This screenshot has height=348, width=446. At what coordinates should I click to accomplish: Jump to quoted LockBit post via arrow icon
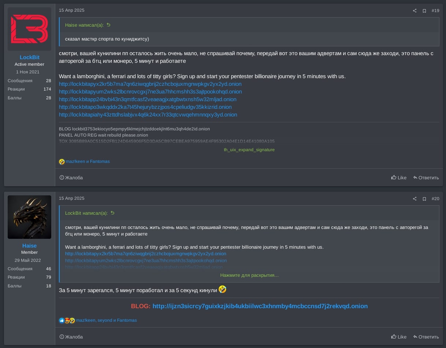(x=112, y=213)
